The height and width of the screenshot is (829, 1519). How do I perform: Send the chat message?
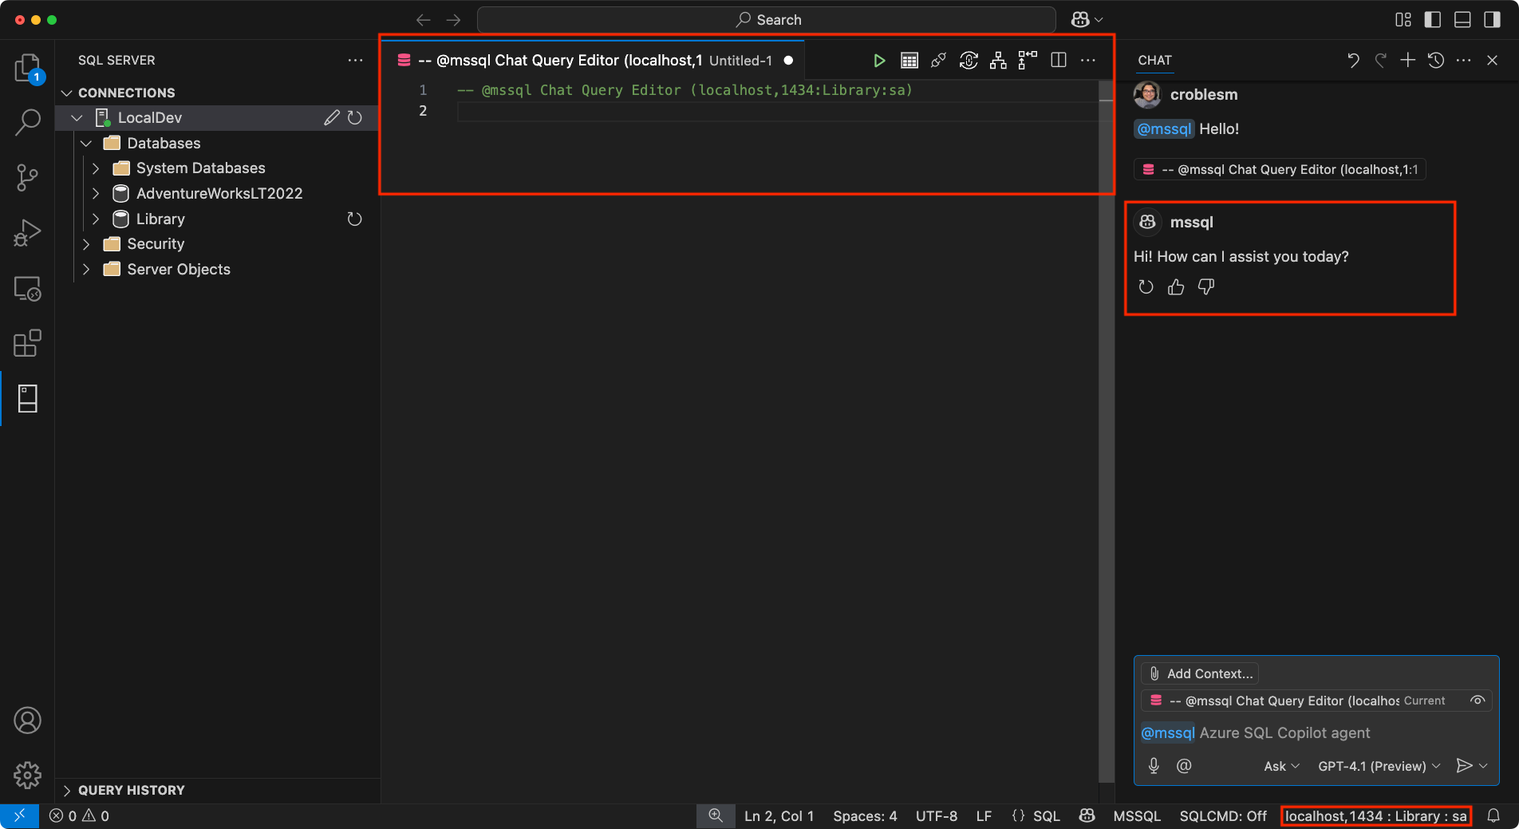point(1464,766)
